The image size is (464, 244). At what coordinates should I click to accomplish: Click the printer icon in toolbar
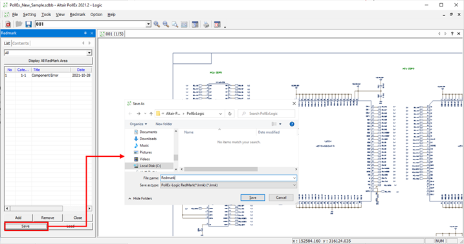coord(206,24)
